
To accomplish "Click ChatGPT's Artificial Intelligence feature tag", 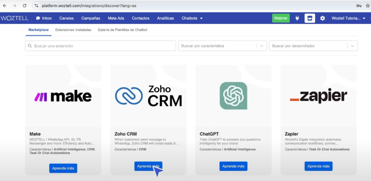I will coord(240,149).
